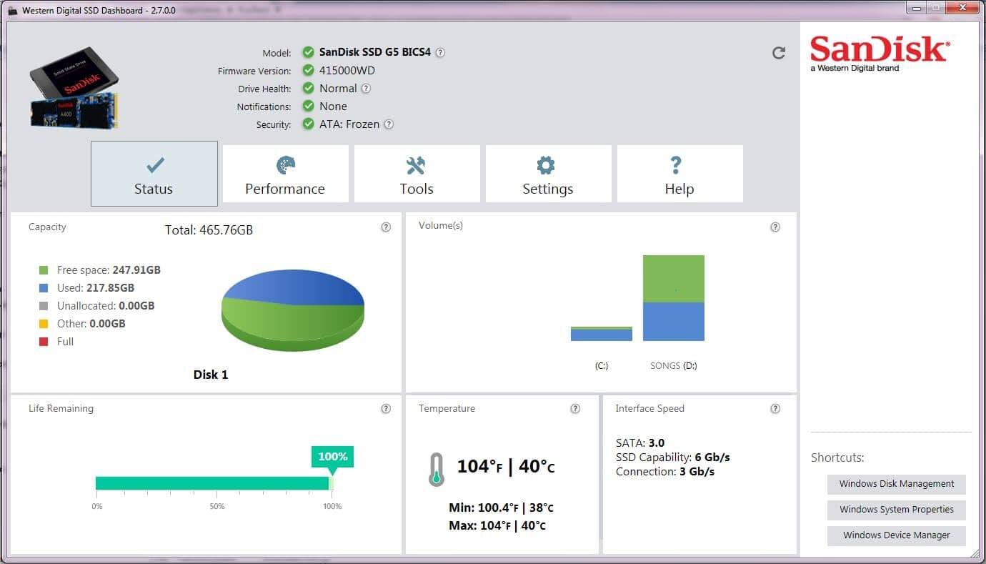Click the "Free space: 247.91GB" text

click(109, 270)
